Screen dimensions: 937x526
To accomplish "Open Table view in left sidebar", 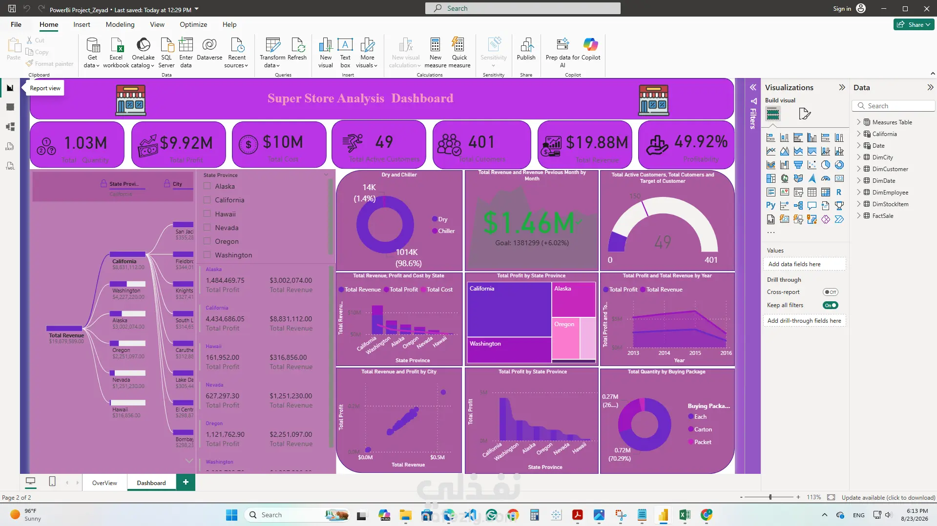I will 10,107.
